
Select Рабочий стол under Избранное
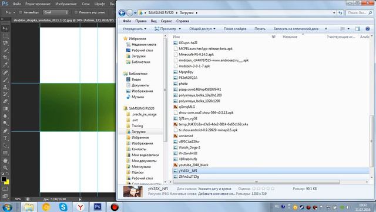142,51
